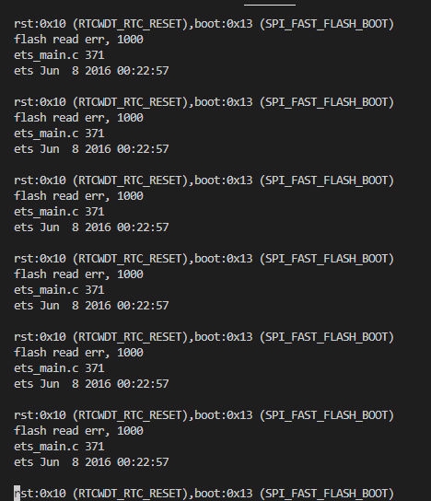The width and height of the screenshot is (431, 501).
Task: Click the sixth 'ets Jun 8 2016' timestamp line
Action: 91,462
